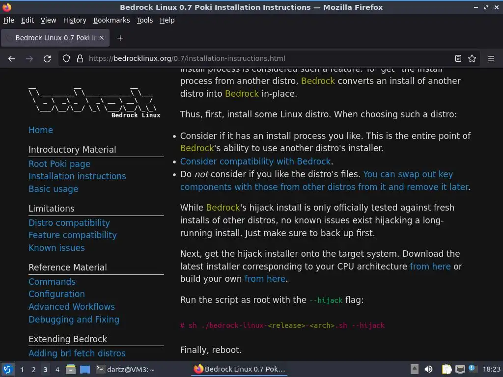Focus the Bedrock Linux Firefox taskbar entry
This screenshot has height=377, width=503.
pos(239,369)
